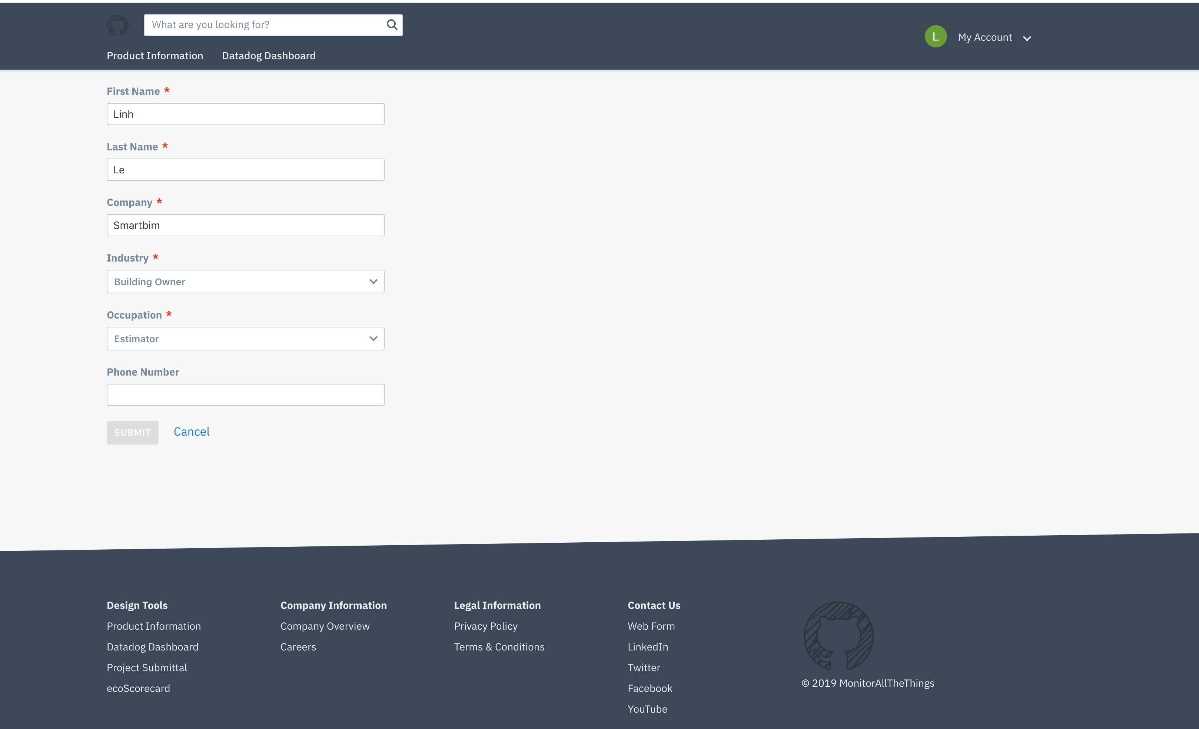The width and height of the screenshot is (1199, 729).
Task: Open Careers link
Action: [x=298, y=647]
